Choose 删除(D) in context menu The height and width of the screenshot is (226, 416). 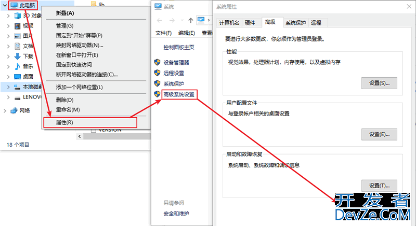(96, 100)
